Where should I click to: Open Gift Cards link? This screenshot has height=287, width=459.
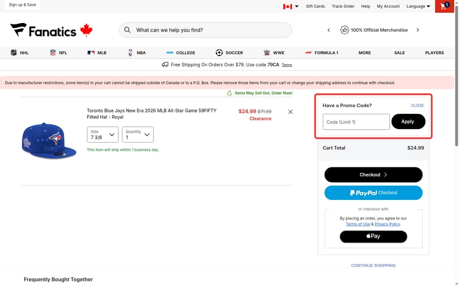tap(315, 6)
